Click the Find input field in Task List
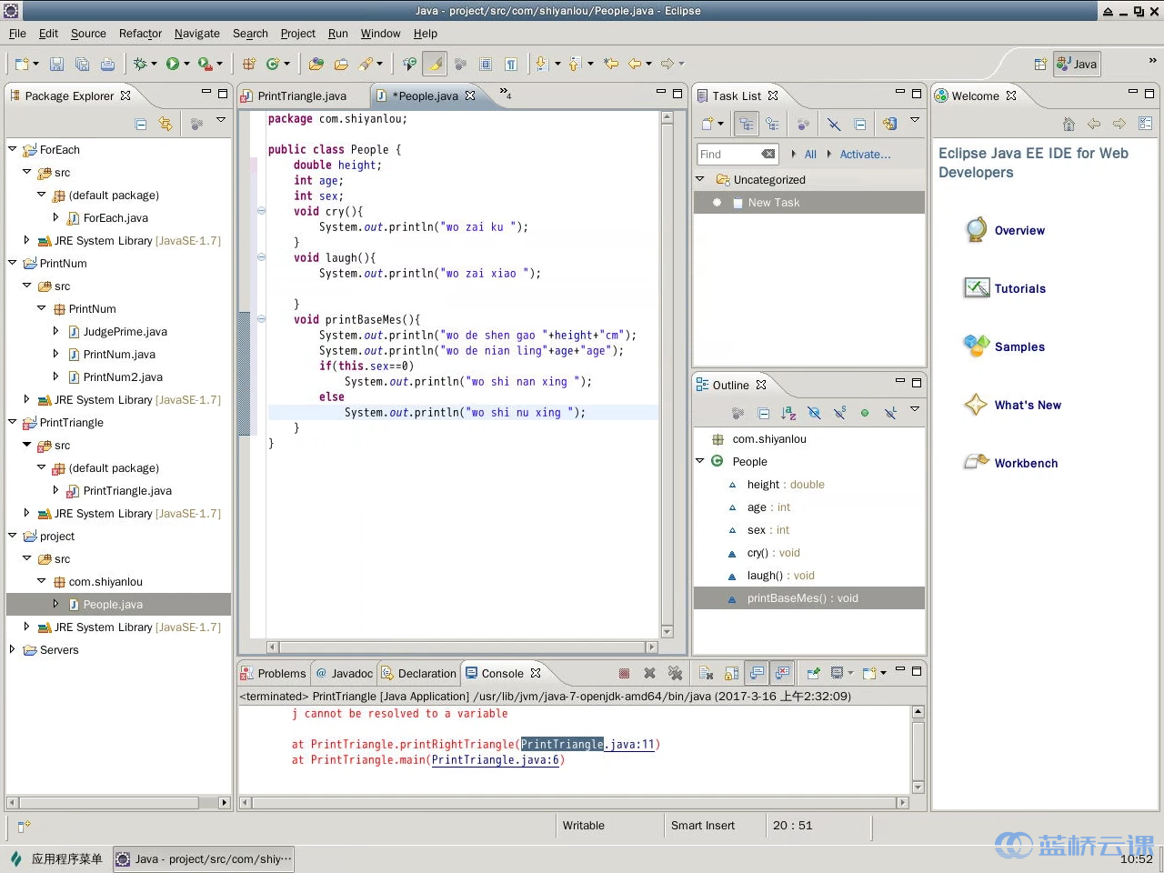This screenshot has height=873, width=1164. 738,155
